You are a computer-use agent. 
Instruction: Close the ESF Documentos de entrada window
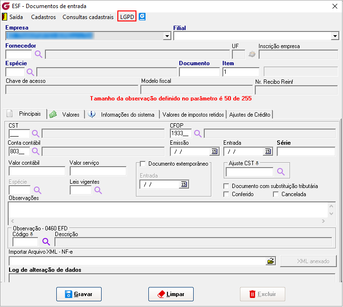click(335, 6)
